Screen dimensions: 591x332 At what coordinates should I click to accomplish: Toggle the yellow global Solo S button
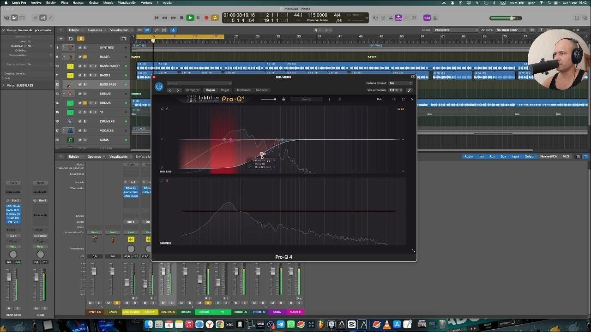(81, 38)
